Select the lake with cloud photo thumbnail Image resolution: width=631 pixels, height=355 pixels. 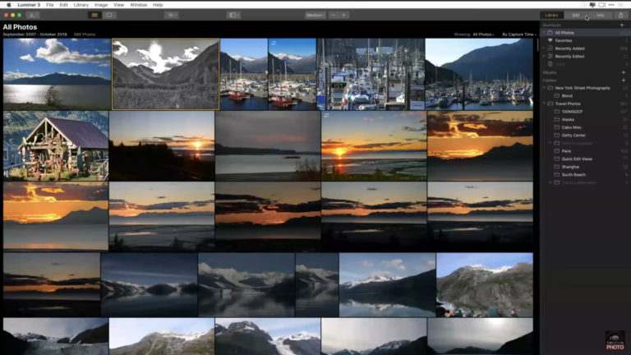[x=57, y=74]
